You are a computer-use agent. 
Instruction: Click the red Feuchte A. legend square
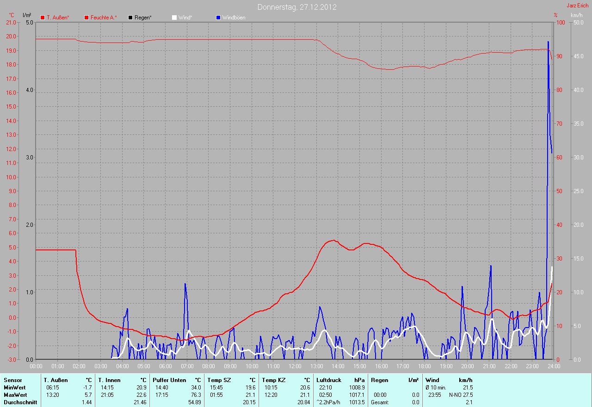pos(86,18)
